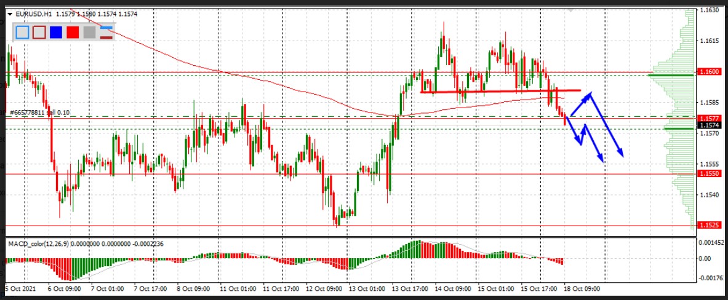Click the 6 Oct 09:00 time label
Viewport: 728px width, 300px height.
click(x=64, y=288)
